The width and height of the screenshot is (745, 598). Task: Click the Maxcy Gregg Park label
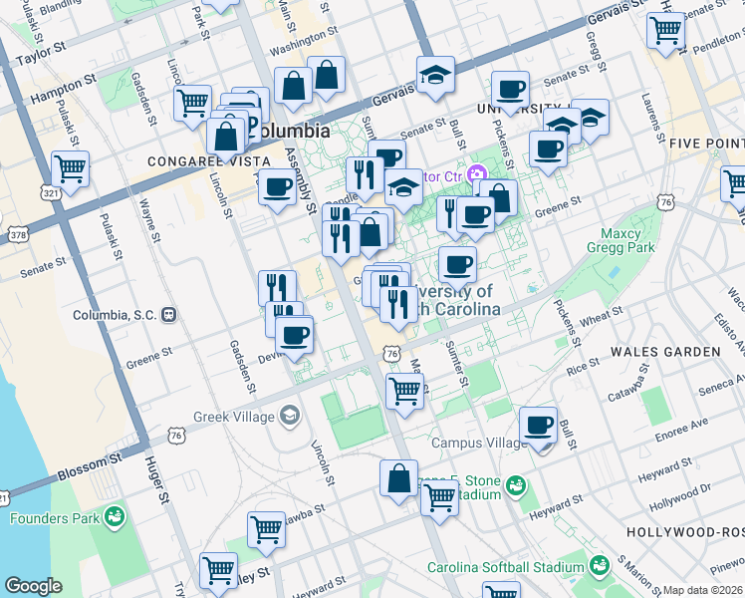(621, 240)
